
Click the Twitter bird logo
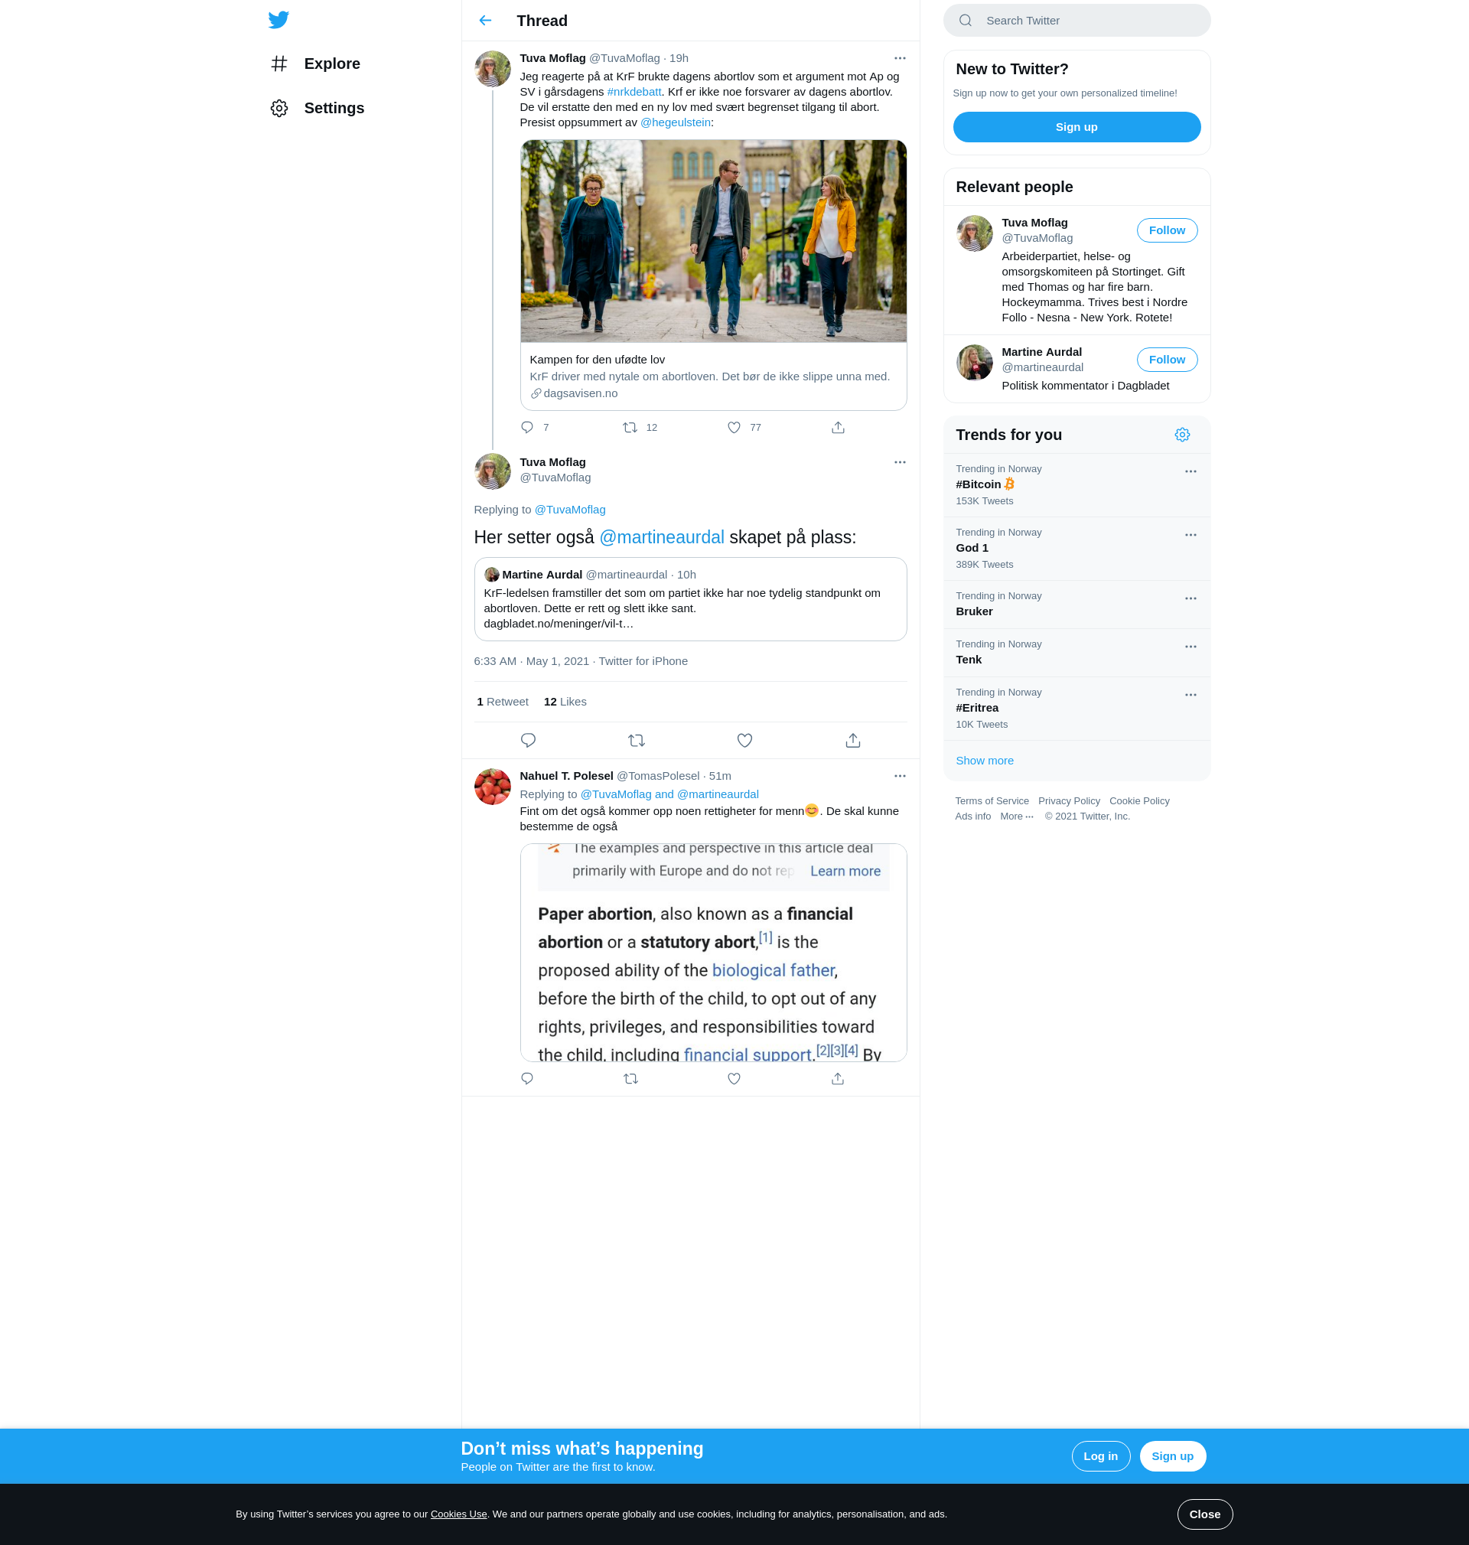pos(278,20)
